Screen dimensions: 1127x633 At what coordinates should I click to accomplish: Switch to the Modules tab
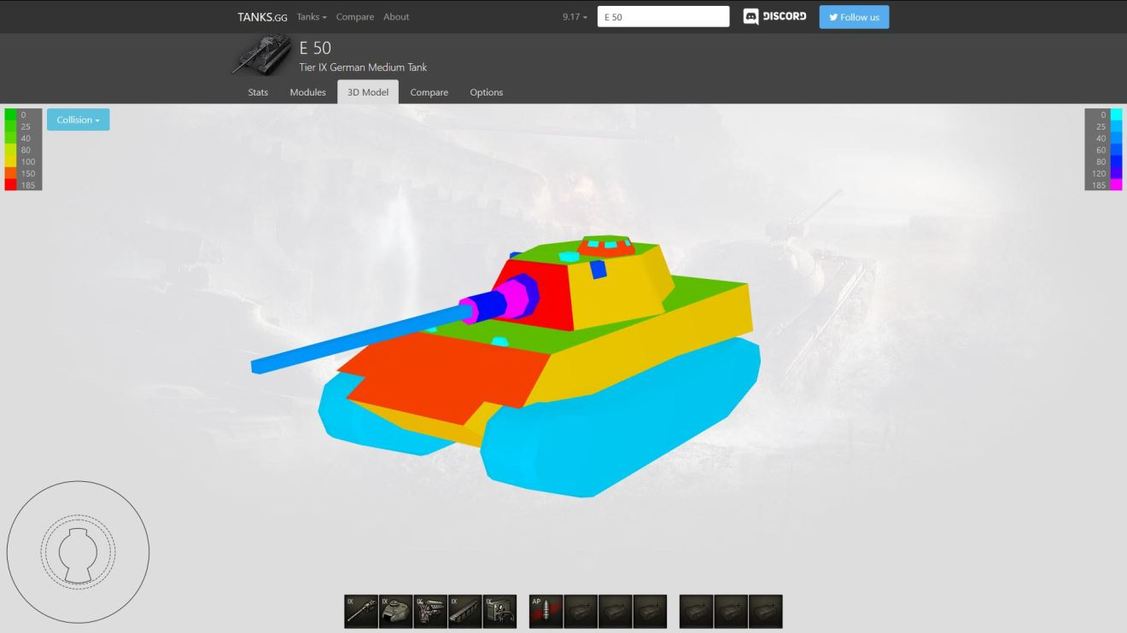(307, 92)
